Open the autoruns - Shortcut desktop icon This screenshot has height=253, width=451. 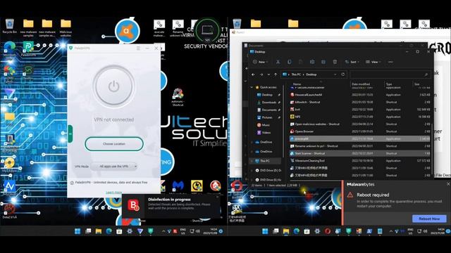click(x=178, y=97)
